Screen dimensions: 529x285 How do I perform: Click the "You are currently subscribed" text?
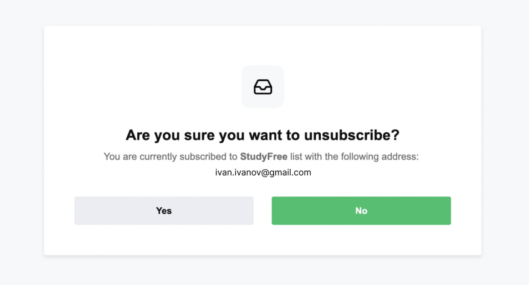pos(148,157)
